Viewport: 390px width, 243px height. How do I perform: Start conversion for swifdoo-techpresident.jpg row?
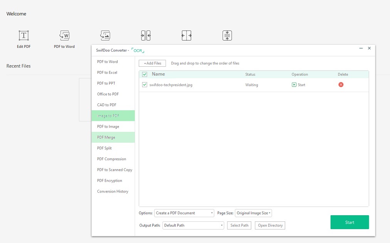coord(298,84)
